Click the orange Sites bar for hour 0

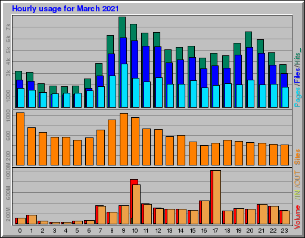(20, 139)
